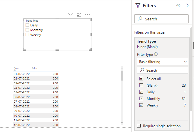Check the (Blank) filter checkbox
This screenshot has width=194, height=132.
(141, 85)
